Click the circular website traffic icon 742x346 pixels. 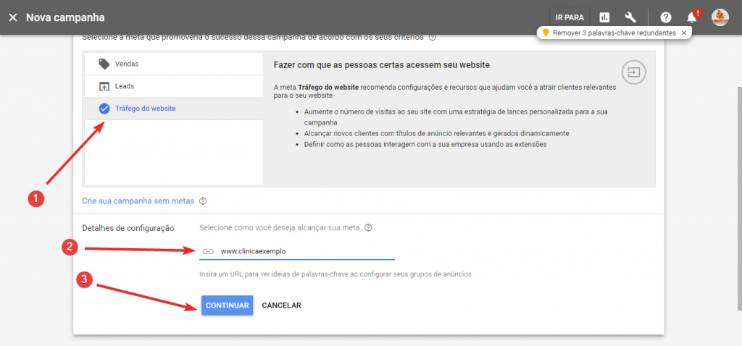coord(633,72)
